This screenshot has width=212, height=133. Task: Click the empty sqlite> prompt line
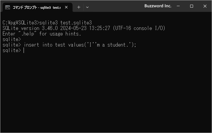click(x=12, y=39)
